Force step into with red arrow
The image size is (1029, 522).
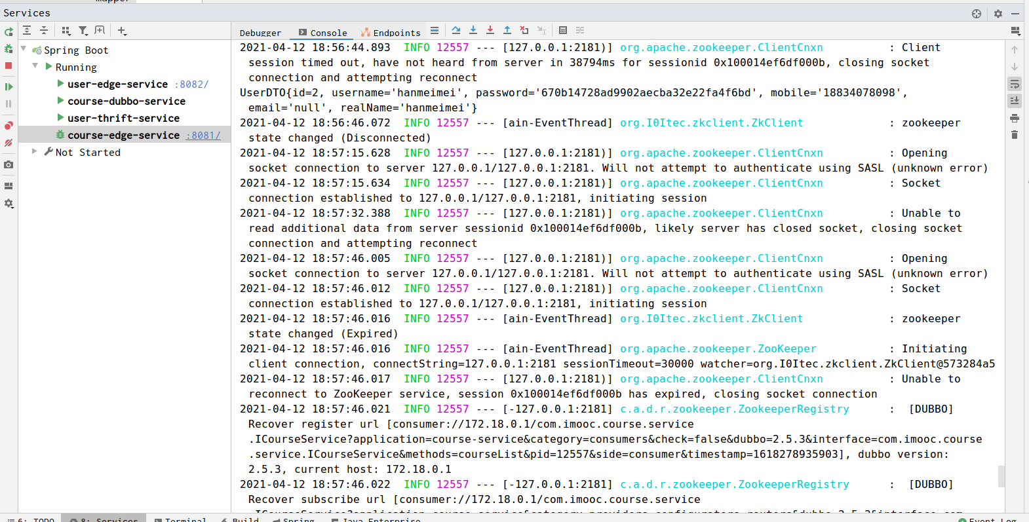point(490,30)
